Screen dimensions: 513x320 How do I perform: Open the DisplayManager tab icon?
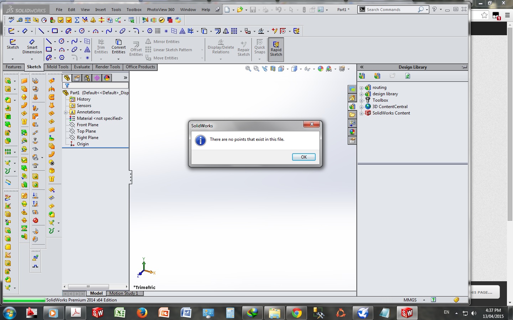[x=107, y=78]
